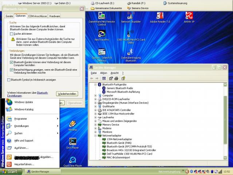Switch to Geräte tab
Screen dimensions: 233x175
pyautogui.click(x=9, y=16)
